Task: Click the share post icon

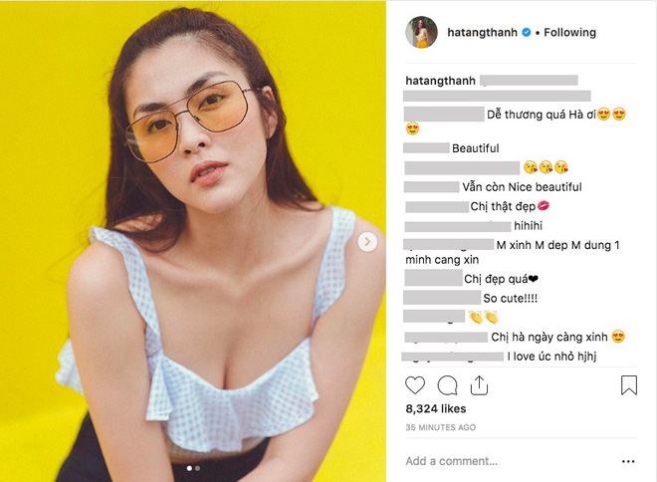Action: (x=479, y=385)
